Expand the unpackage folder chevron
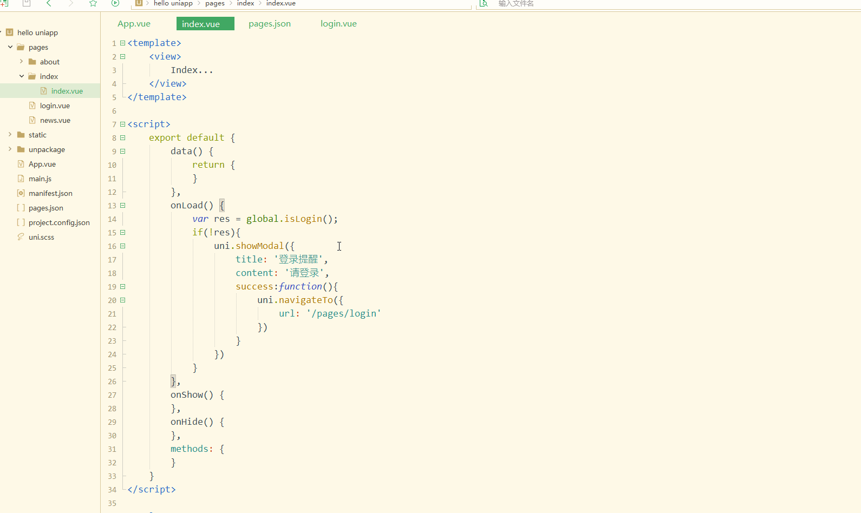Image resolution: width=861 pixels, height=513 pixels. pyautogui.click(x=10, y=149)
